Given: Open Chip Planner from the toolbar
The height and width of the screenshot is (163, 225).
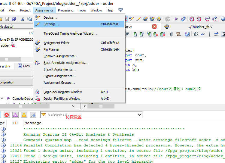Looking at the screenshot, I should point(159,19).
